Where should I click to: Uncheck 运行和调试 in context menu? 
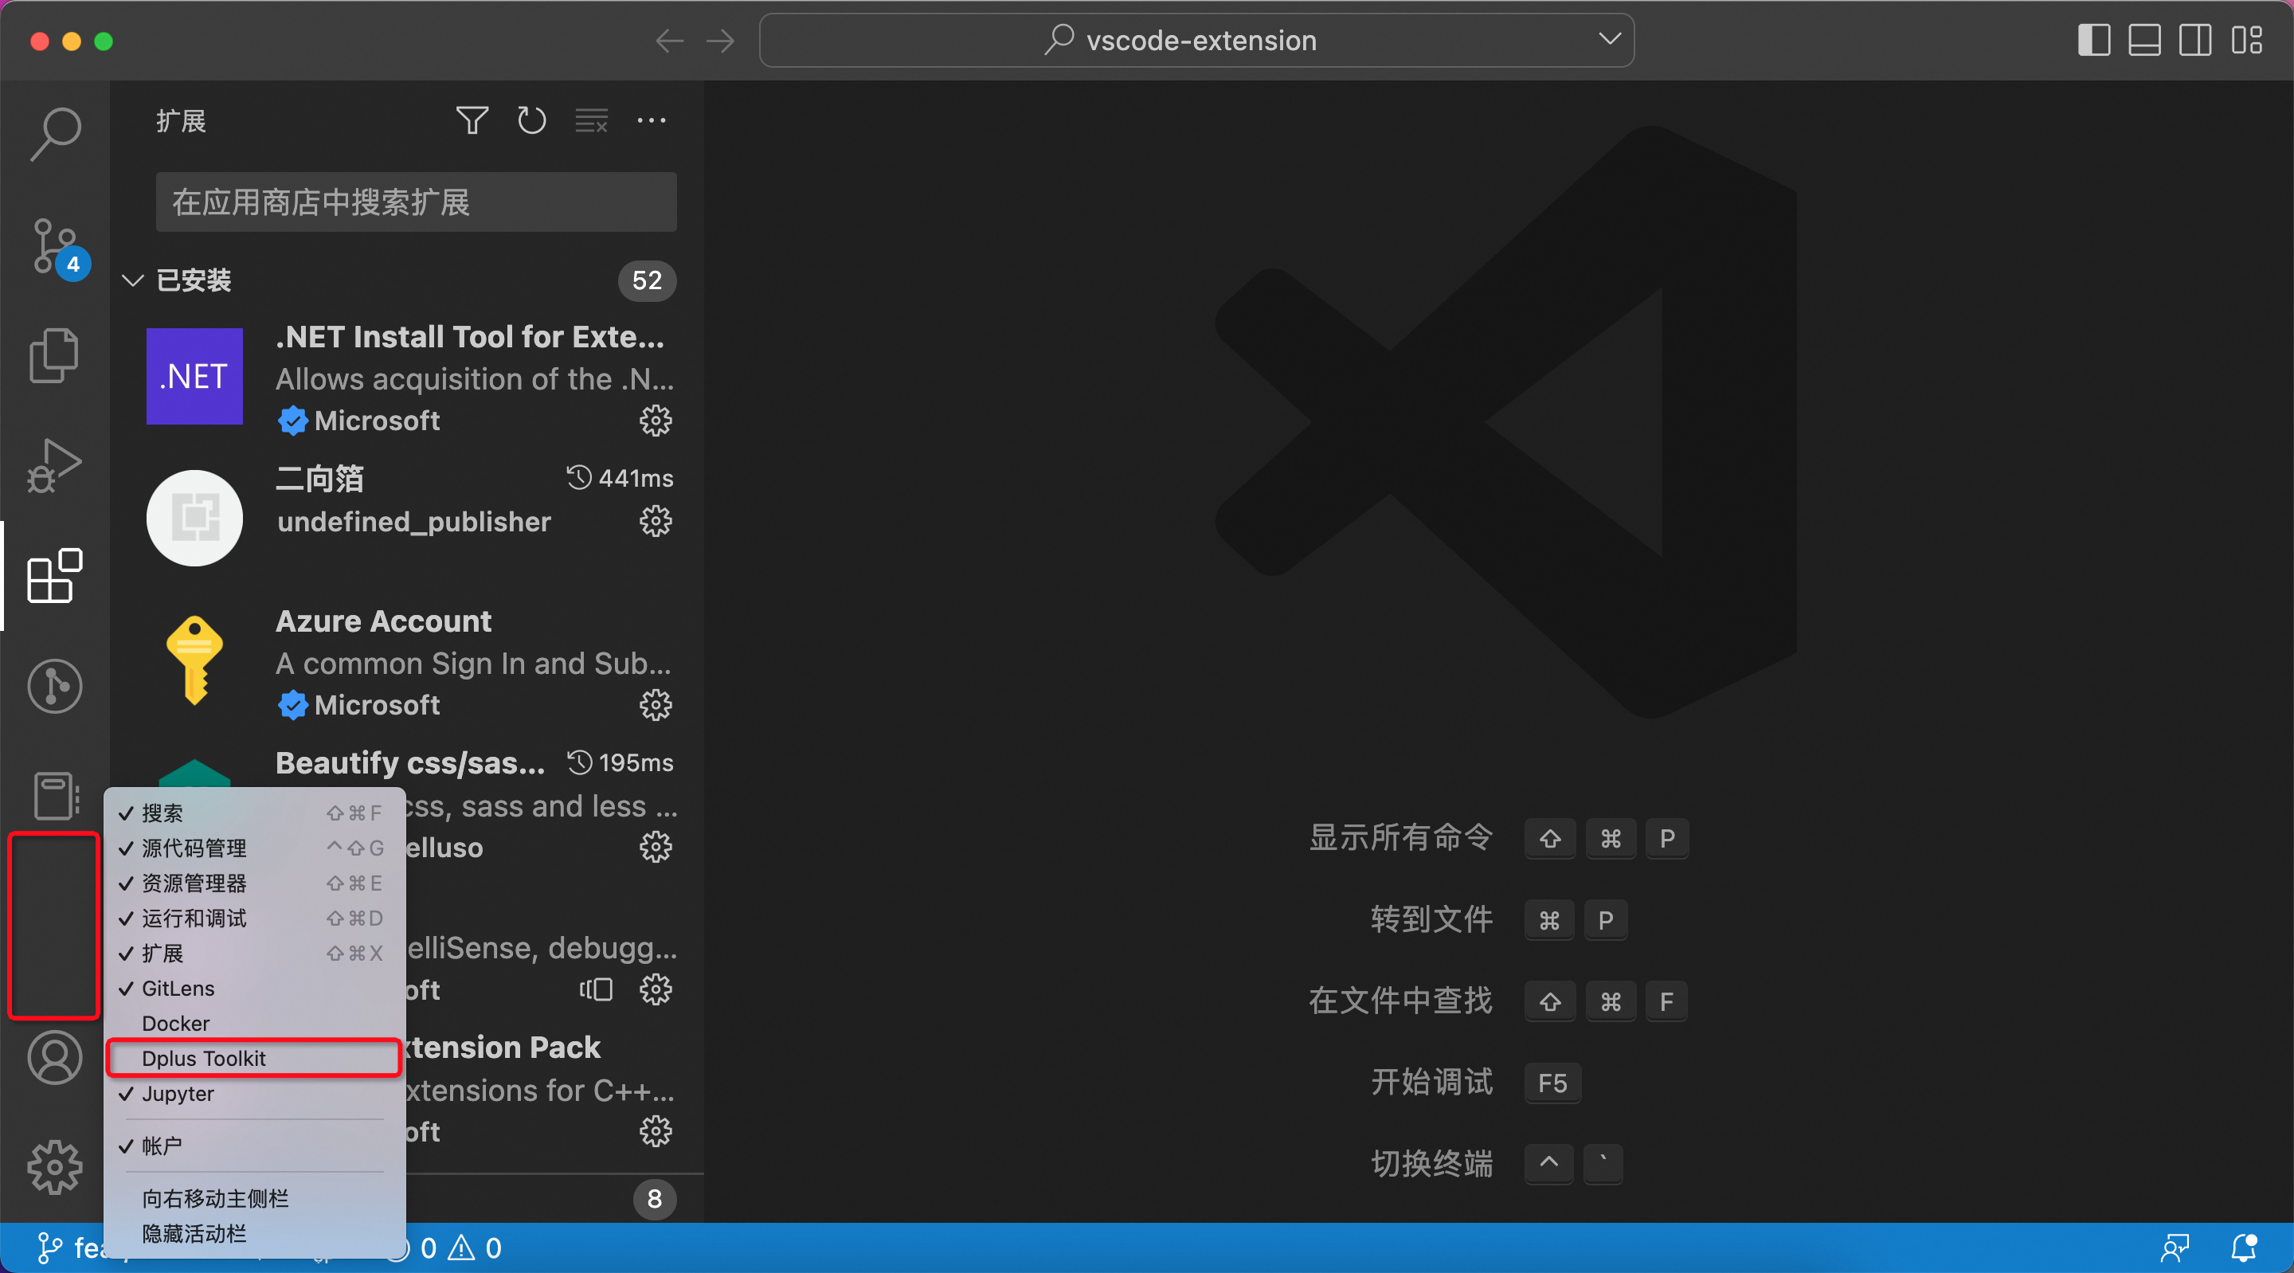pyautogui.click(x=255, y=918)
